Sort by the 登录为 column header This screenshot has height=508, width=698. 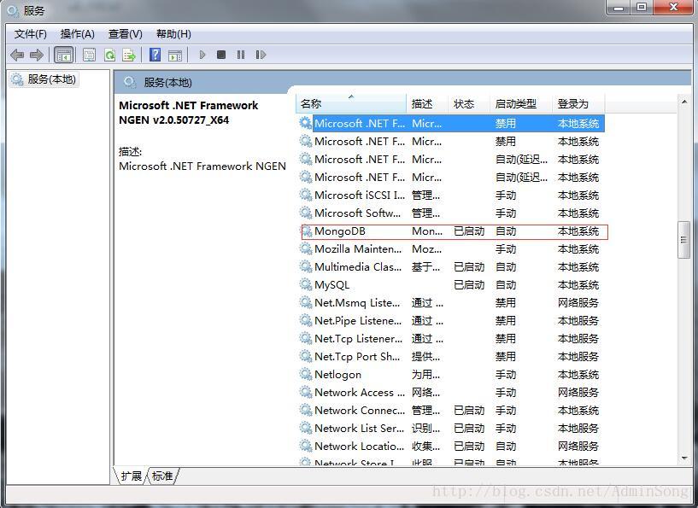(578, 103)
